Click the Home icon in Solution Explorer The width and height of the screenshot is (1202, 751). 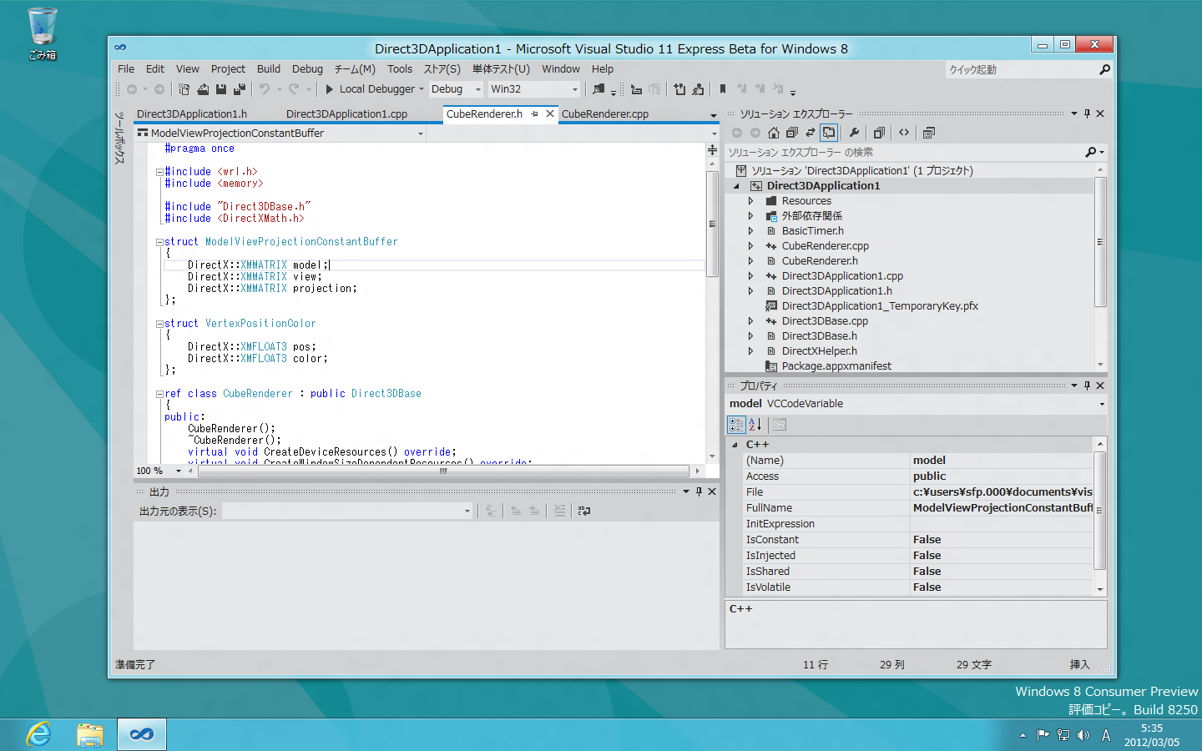[x=774, y=133]
